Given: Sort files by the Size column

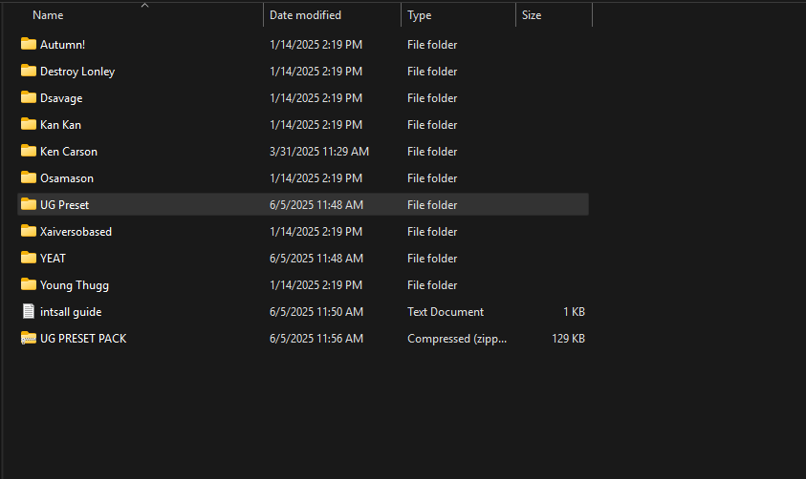Looking at the screenshot, I should 532,15.
